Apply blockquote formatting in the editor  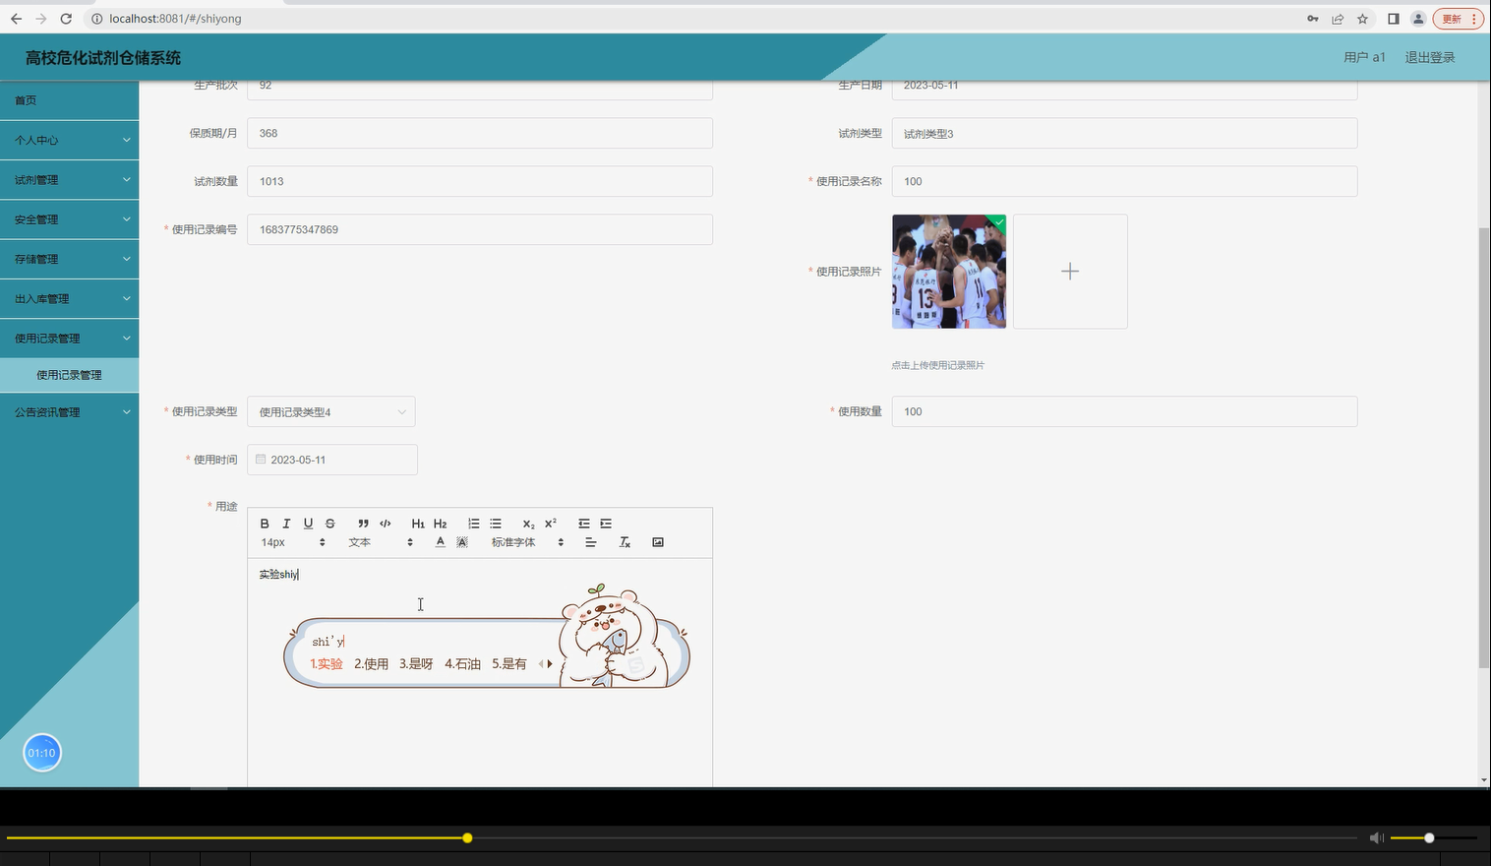363,523
